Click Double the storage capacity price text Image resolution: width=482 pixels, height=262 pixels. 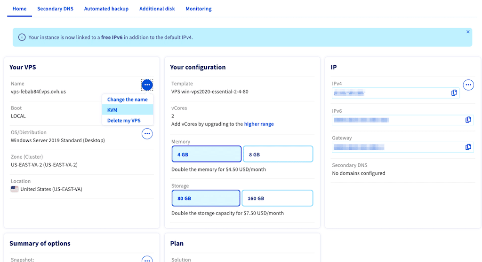tap(227, 213)
